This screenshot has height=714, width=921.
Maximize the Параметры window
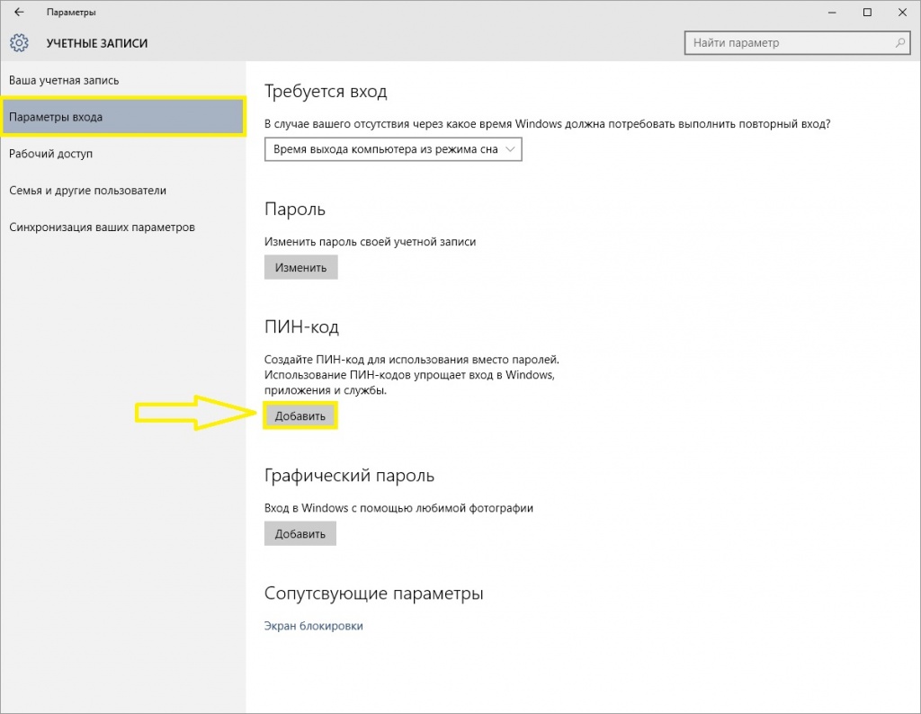(x=867, y=13)
